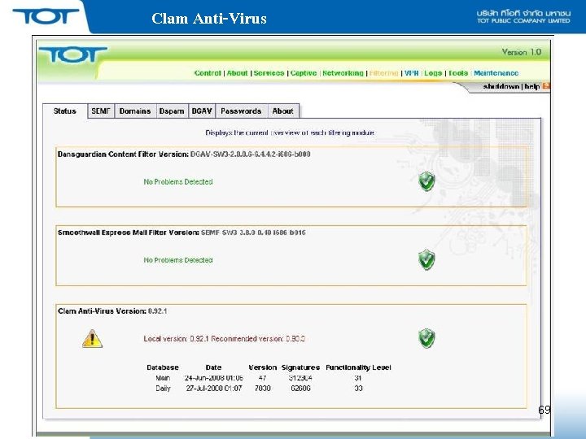The image size is (586, 439).
Task: Click the 'Functionality Level' column header
Action: 358,367
